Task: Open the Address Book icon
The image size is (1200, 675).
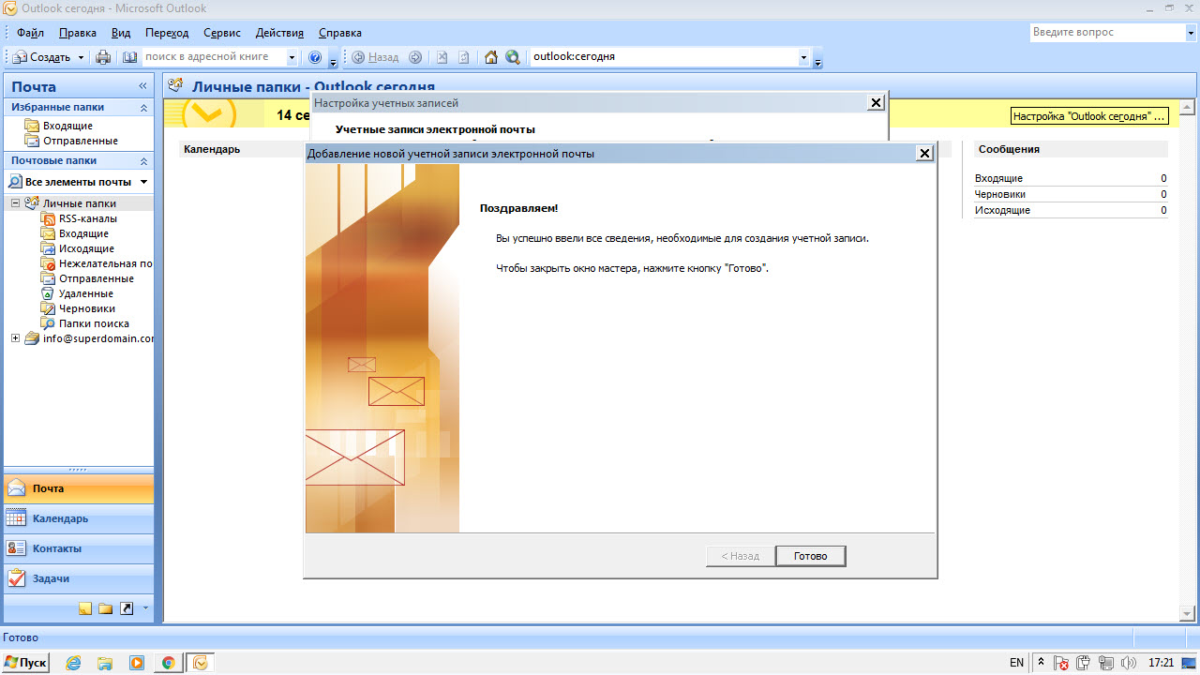Action: pos(129,57)
